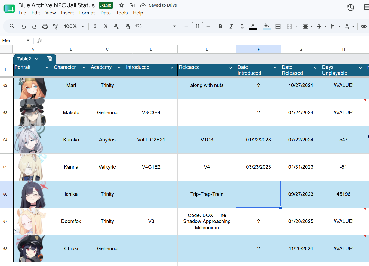Increase font size with plus button
Viewport: 369px width, 266px height.
pyautogui.click(x=208, y=26)
